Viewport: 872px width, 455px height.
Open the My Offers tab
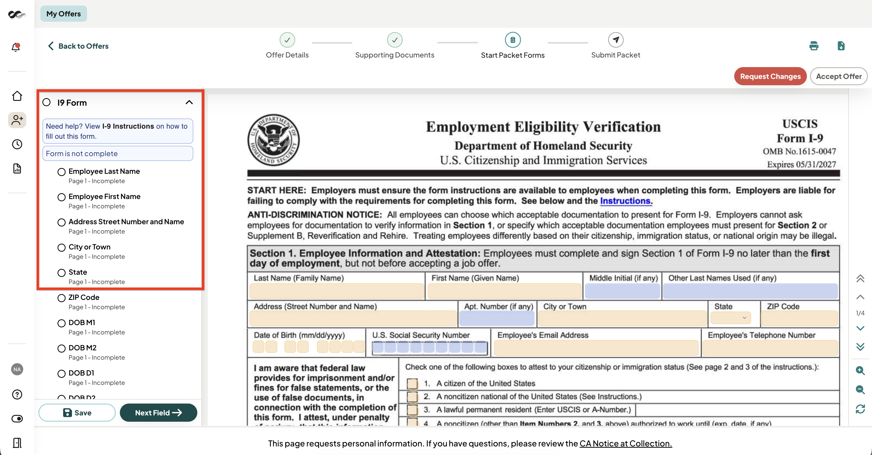(64, 14)
